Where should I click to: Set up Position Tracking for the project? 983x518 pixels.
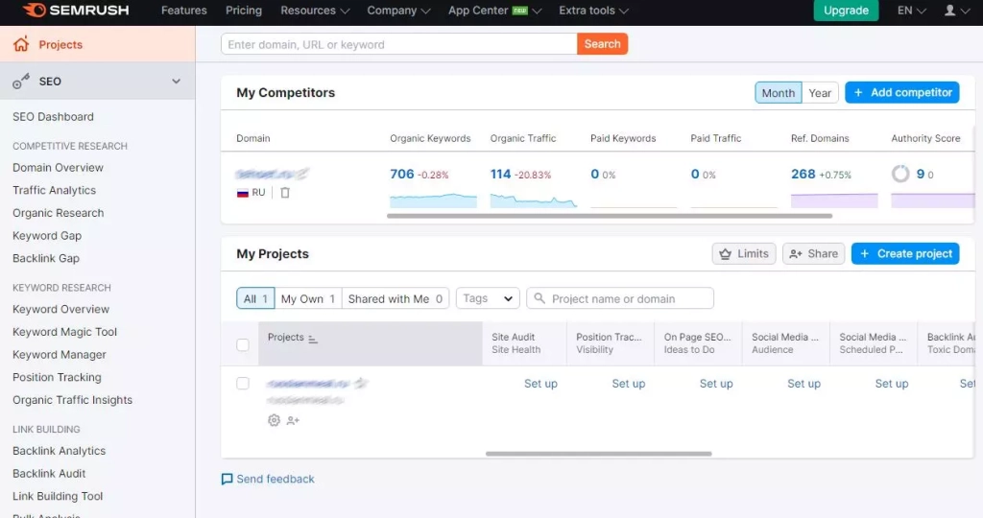[628, 384]
